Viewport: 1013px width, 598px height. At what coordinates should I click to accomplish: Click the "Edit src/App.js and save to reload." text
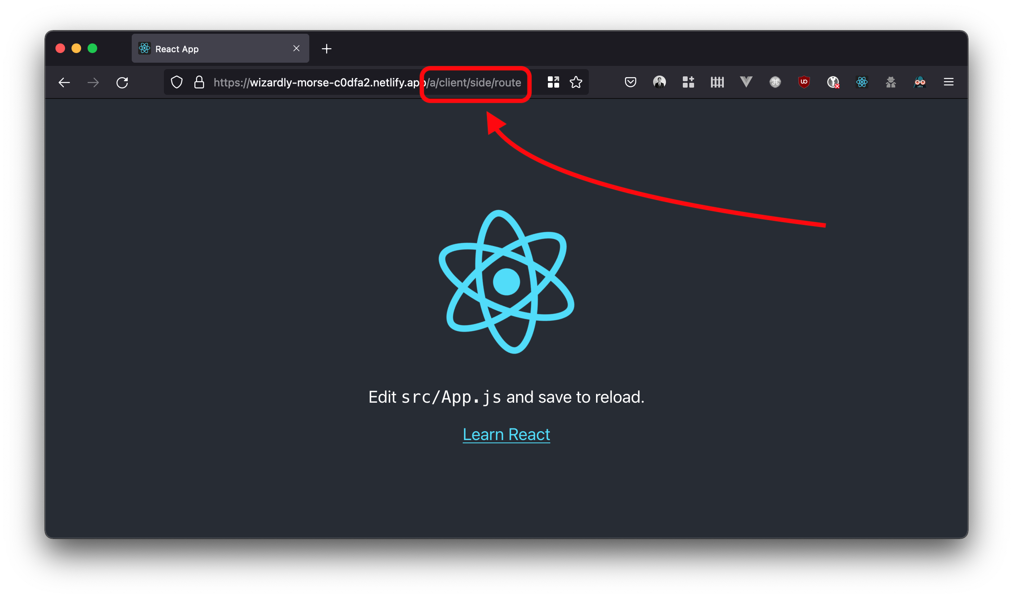point(506,397)
